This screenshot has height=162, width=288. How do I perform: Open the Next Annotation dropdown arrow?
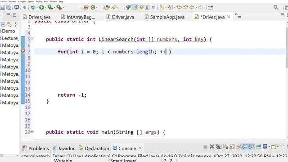pyautogui.click(x=166, y=8)
